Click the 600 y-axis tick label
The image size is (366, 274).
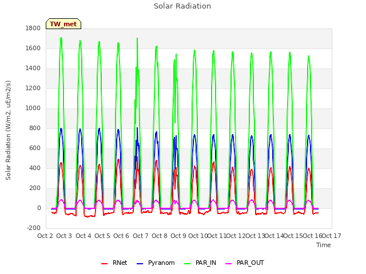(35, 148)
